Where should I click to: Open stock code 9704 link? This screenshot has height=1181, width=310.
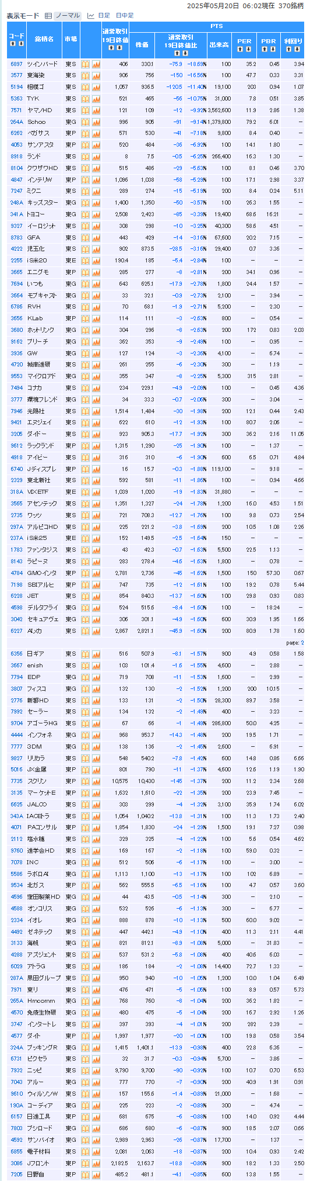click(x=16, y=723)
